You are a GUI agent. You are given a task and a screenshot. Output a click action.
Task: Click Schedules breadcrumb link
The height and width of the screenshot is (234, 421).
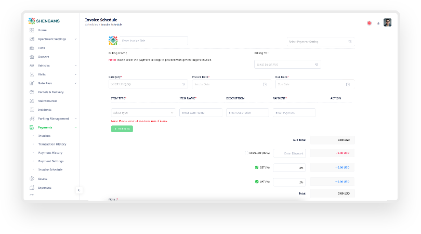point(91,24)
